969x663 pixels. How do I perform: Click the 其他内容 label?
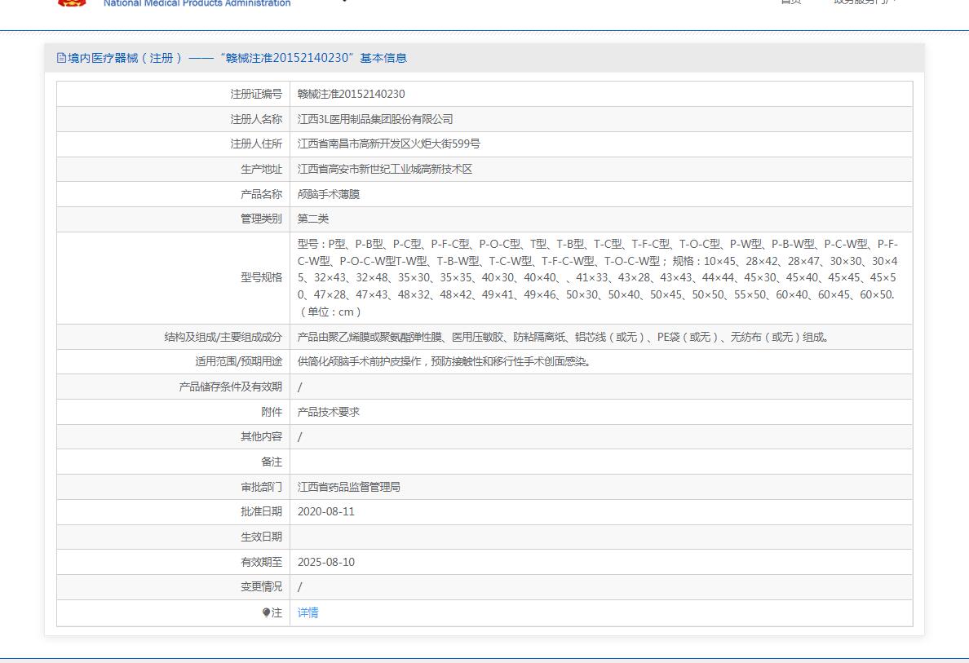click(x=261, y=437)
